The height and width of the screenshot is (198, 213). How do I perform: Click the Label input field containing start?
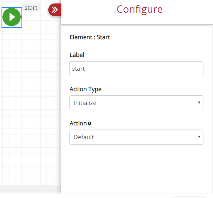point(136,68)
